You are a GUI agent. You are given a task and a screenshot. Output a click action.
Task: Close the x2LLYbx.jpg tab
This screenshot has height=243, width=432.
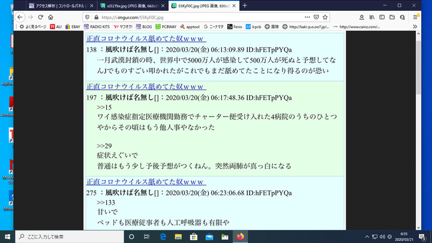click(163, 5)
